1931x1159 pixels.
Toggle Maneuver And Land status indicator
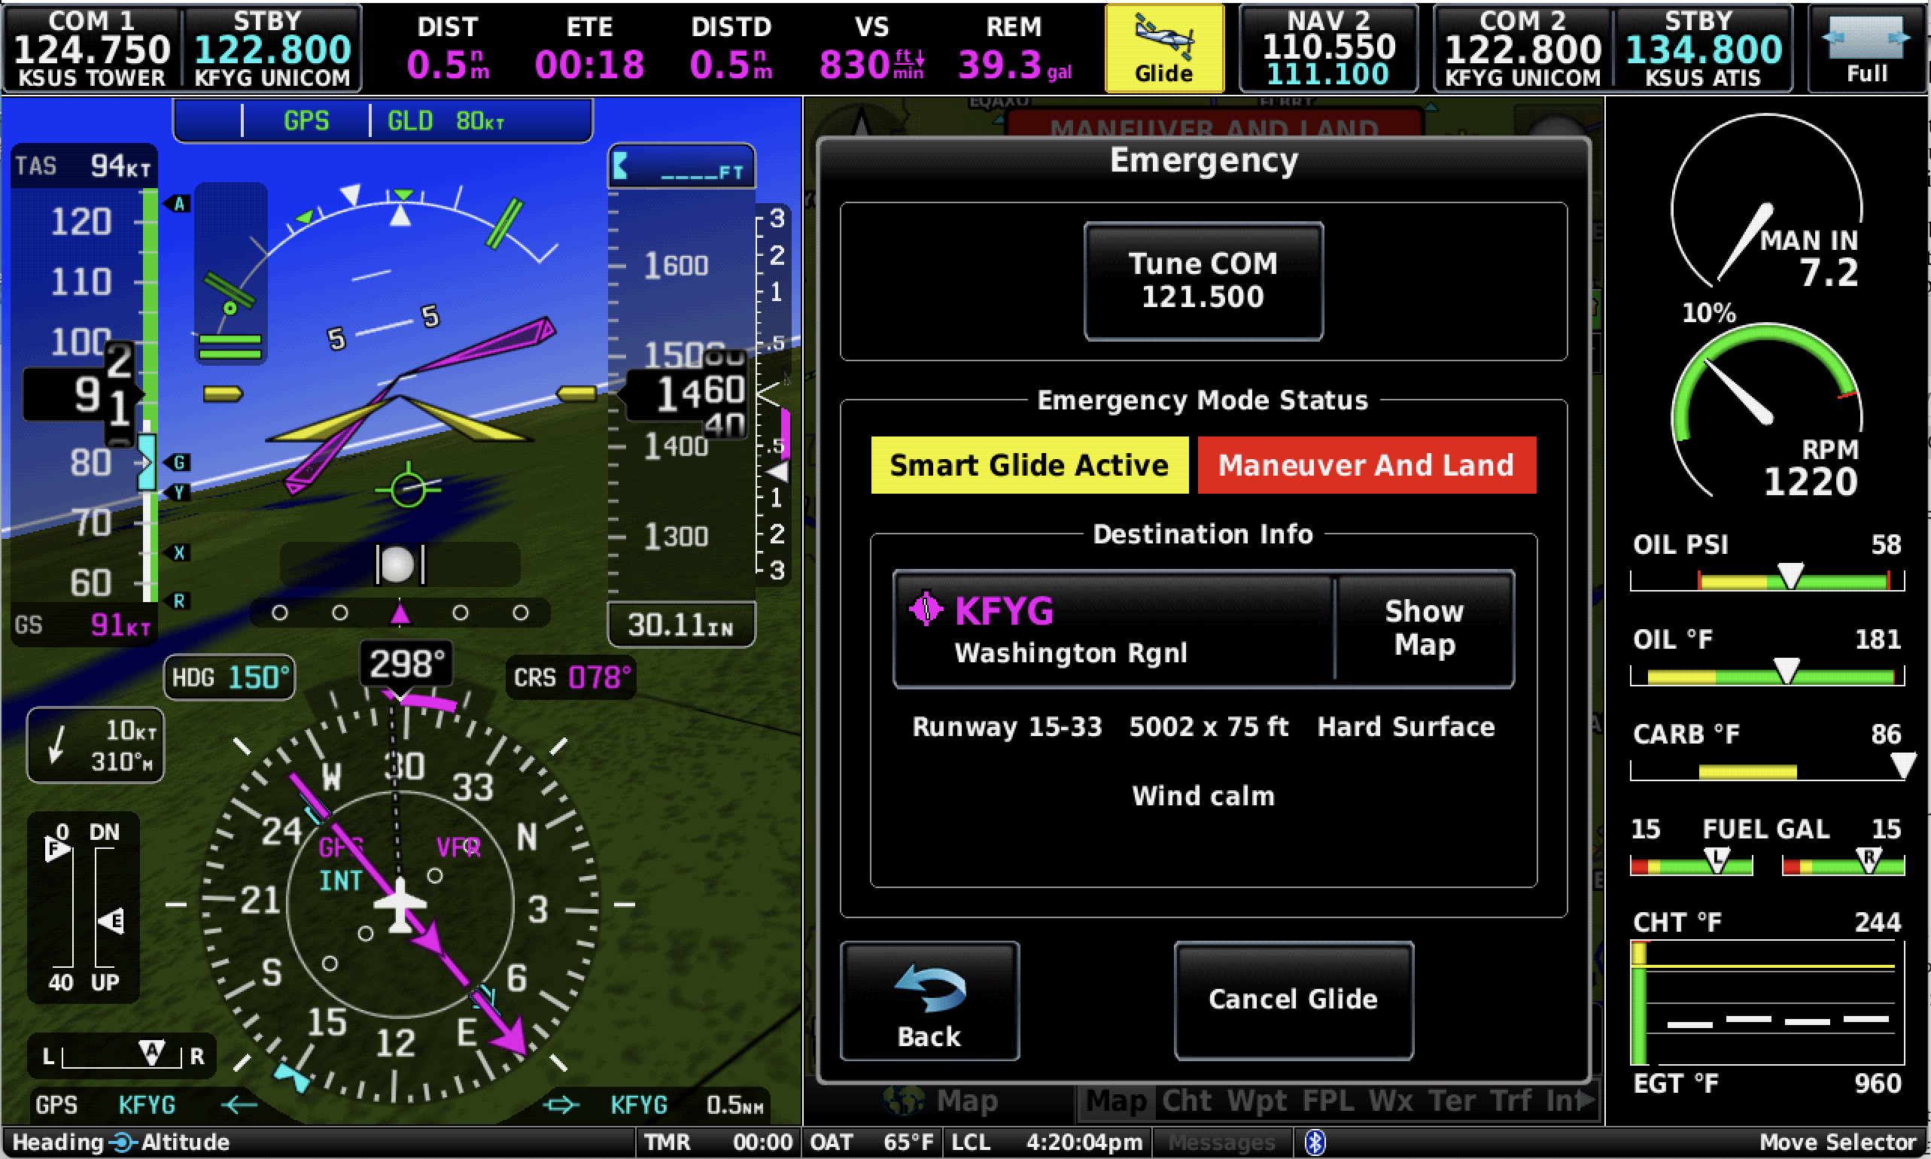(x=1367, y=465)
